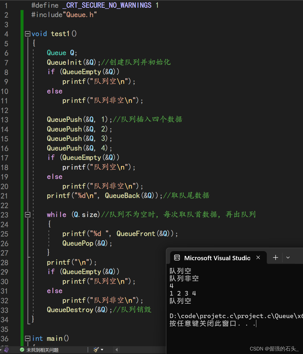Click the 1 2 3 4 console output line
The height and width of the screenshot is (354, 303).
pos(183,293)
